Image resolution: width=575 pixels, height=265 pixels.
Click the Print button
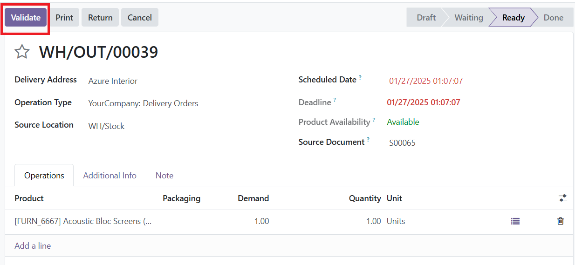tap(64, 18)
